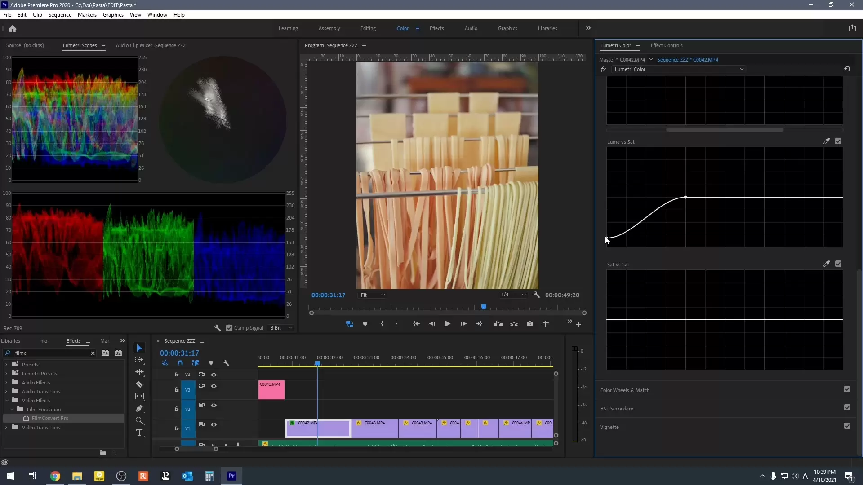Open the Sequence menu
The width and height of the screenshot is (863, 485).
pos(60,15)
